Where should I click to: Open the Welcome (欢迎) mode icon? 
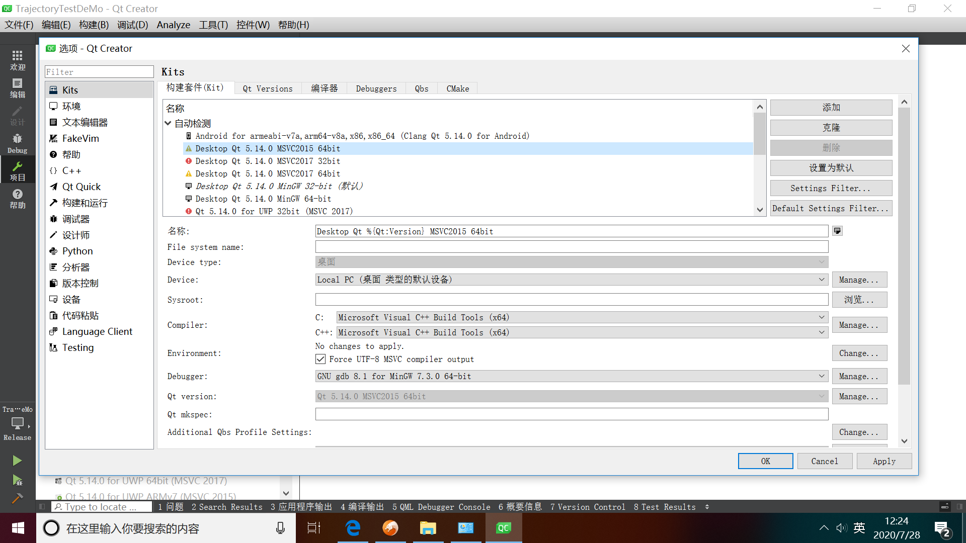(18, 60)
